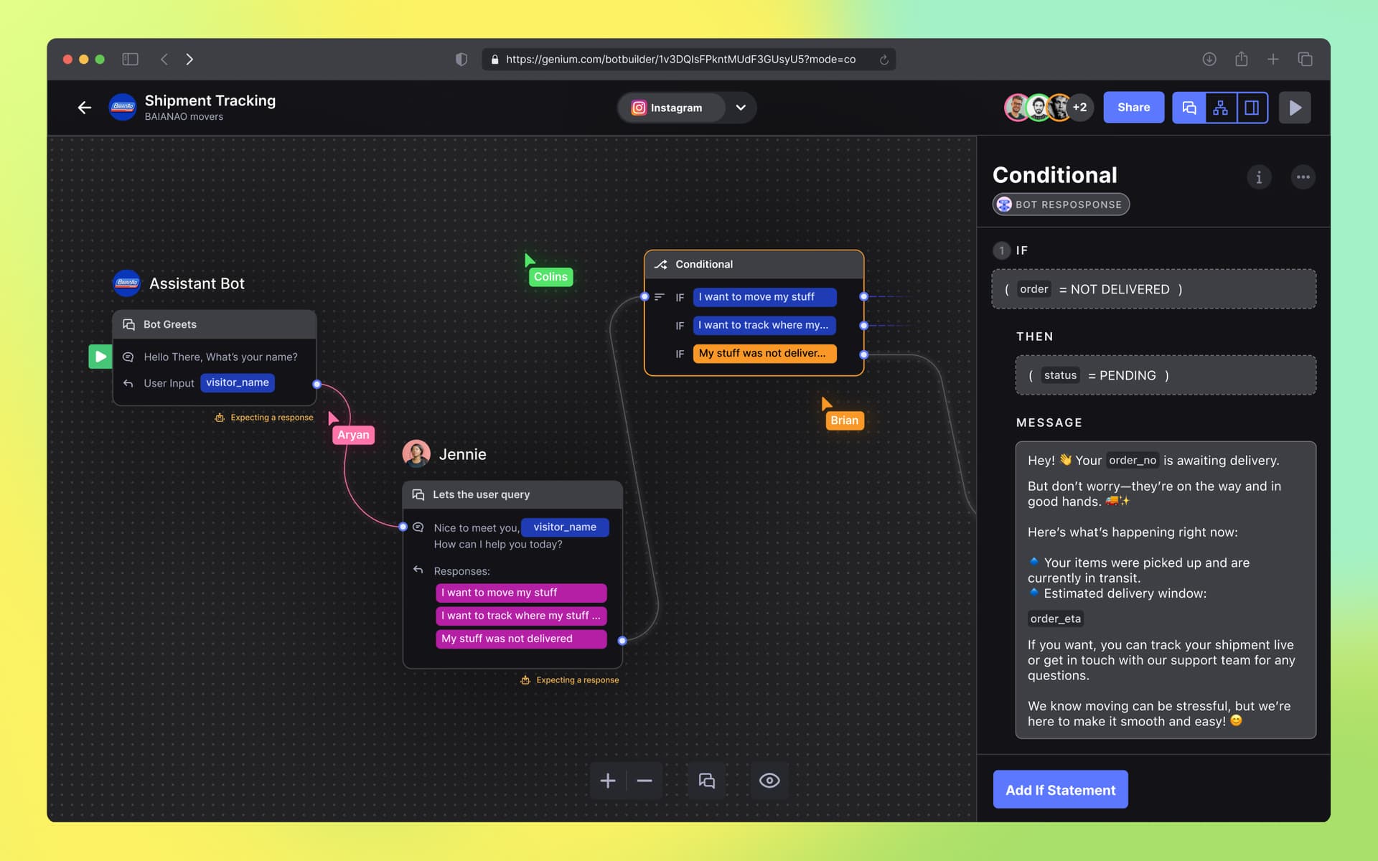Click the visitor_name variable in Bot Greets
The width and height of the screenshot is (1378, 861).
pyautogui.click(x=238, y=382)
